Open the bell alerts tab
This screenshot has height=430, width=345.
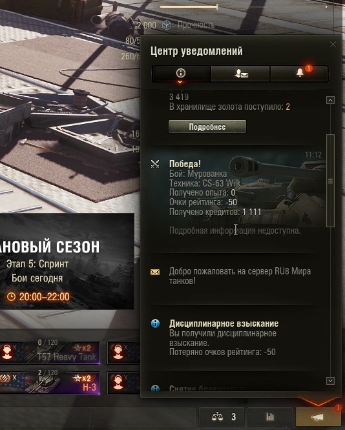click(x=299, y=74)
